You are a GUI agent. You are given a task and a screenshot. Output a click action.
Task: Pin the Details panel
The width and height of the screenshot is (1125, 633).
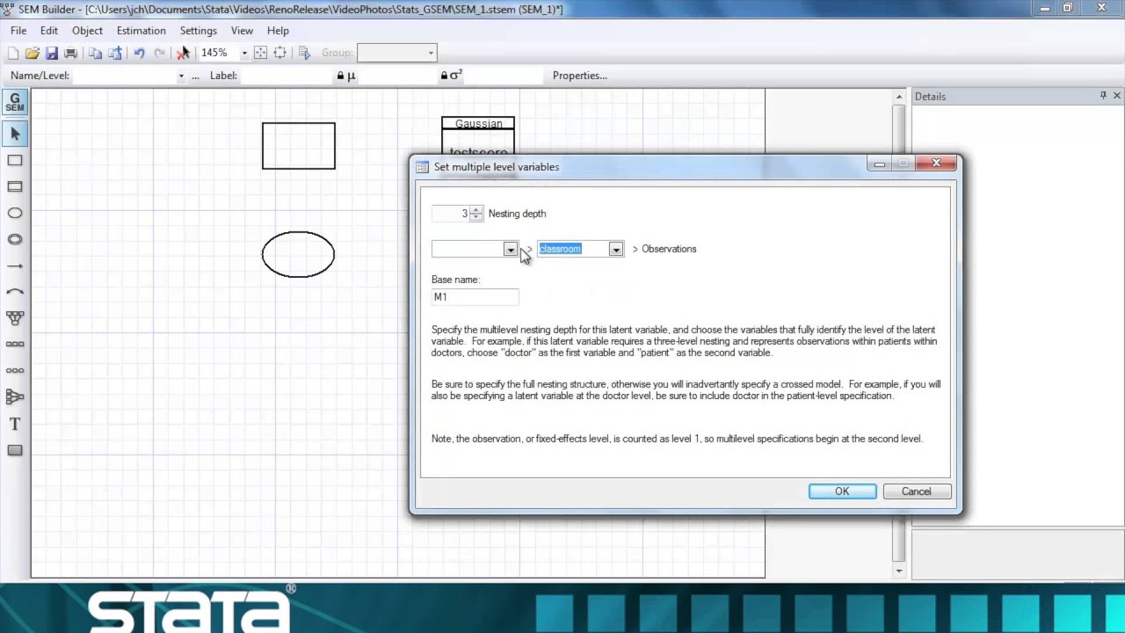click(1103, 96)
